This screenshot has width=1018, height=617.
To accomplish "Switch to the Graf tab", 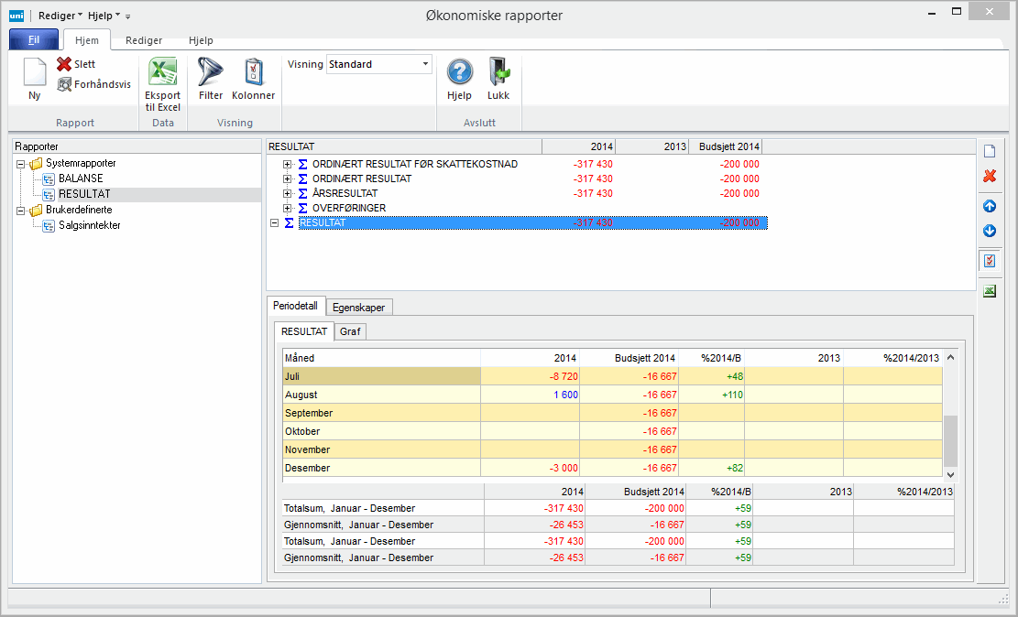I will tap(350, 331).
